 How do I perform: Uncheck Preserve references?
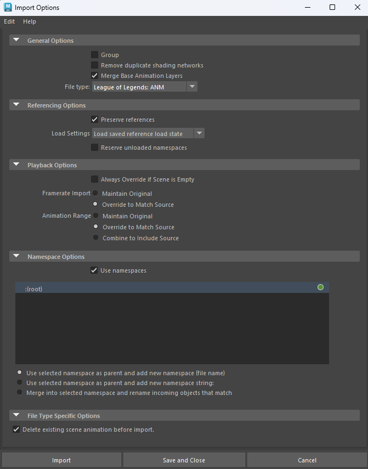click(x=95, y=120)
